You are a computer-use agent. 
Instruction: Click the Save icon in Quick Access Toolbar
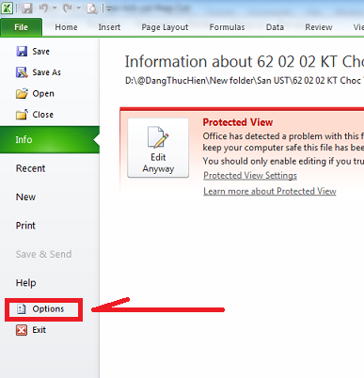[27, 8]
